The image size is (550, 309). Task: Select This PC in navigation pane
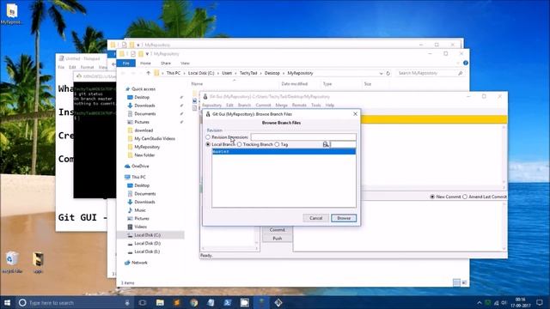pos(138,178)
